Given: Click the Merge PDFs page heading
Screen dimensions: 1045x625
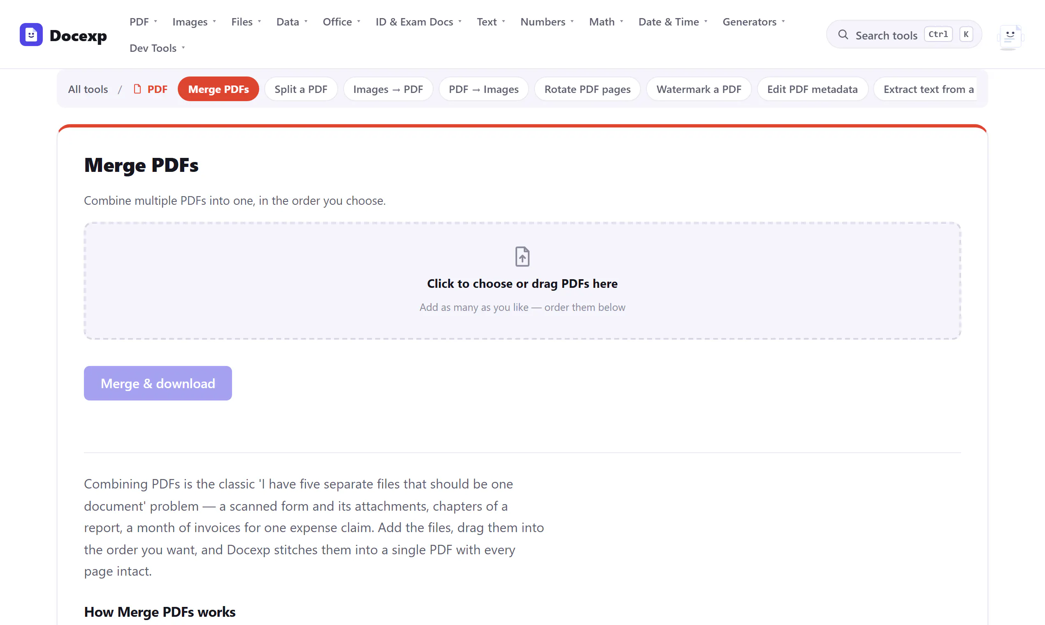Looking at the screenshot, I should coord(141,165).
